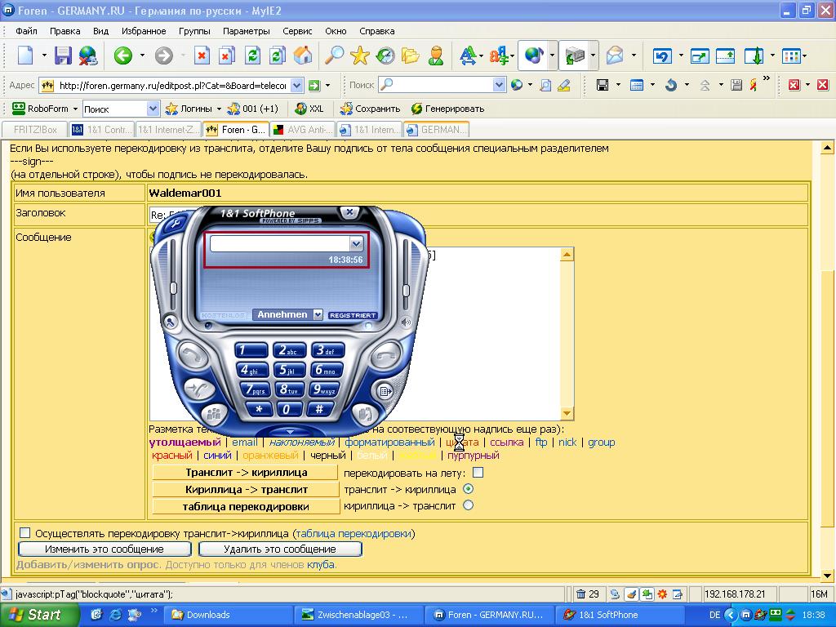Tick the 'перекодировать на лету' checkbox

(x=478, y=473)
